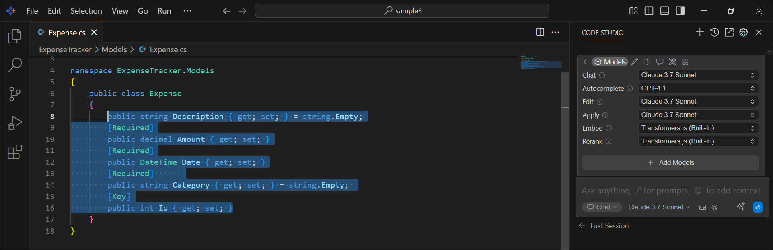Attach an image to the chat prompt

click(703, 207)
